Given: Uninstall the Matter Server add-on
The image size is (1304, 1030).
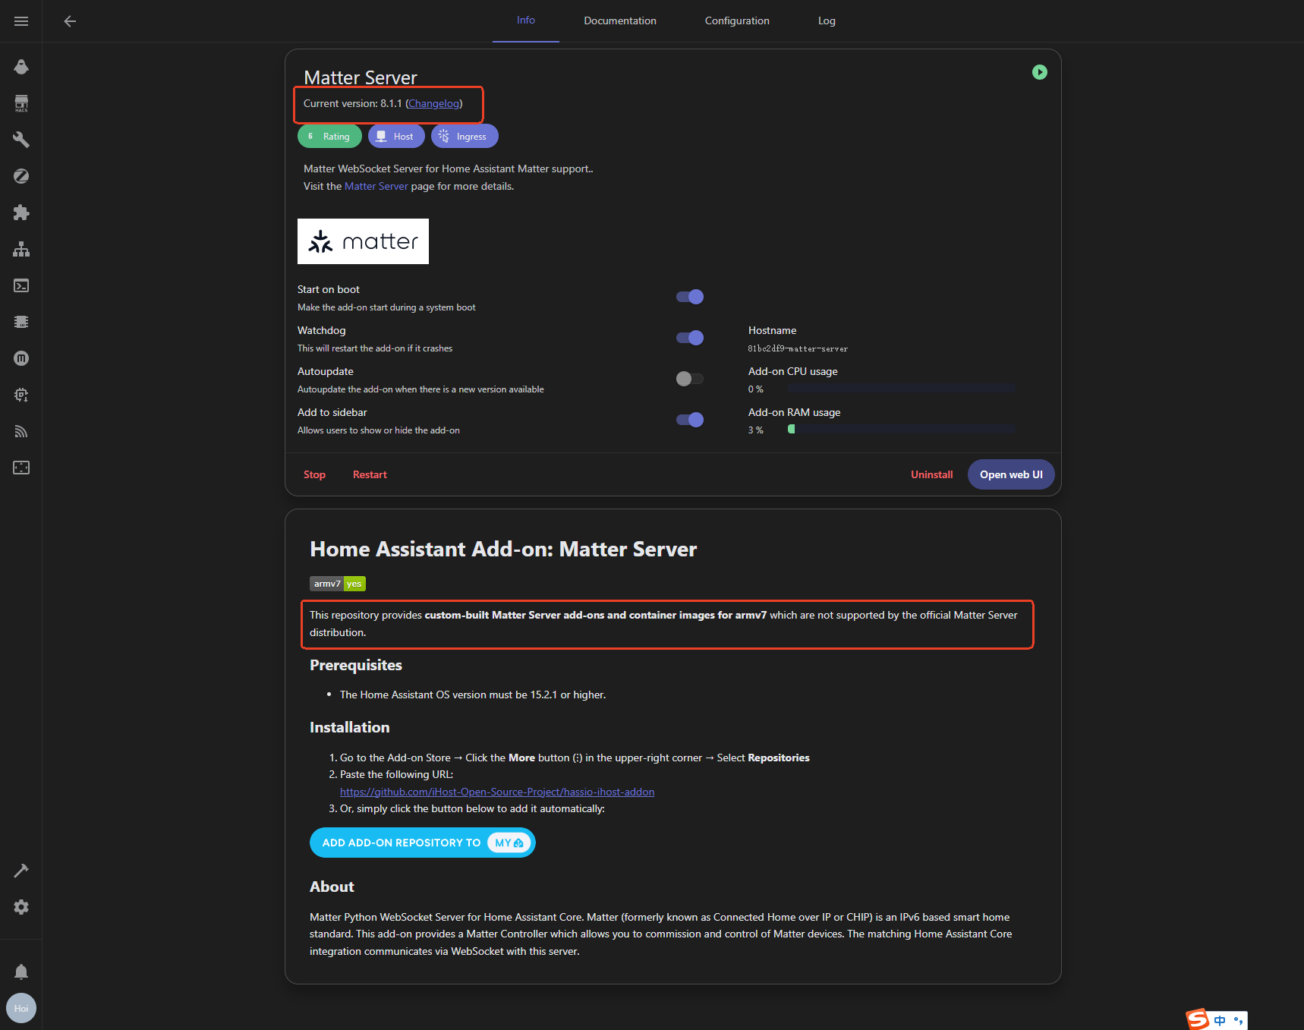Looking at the screenshot, I should 931,474.
